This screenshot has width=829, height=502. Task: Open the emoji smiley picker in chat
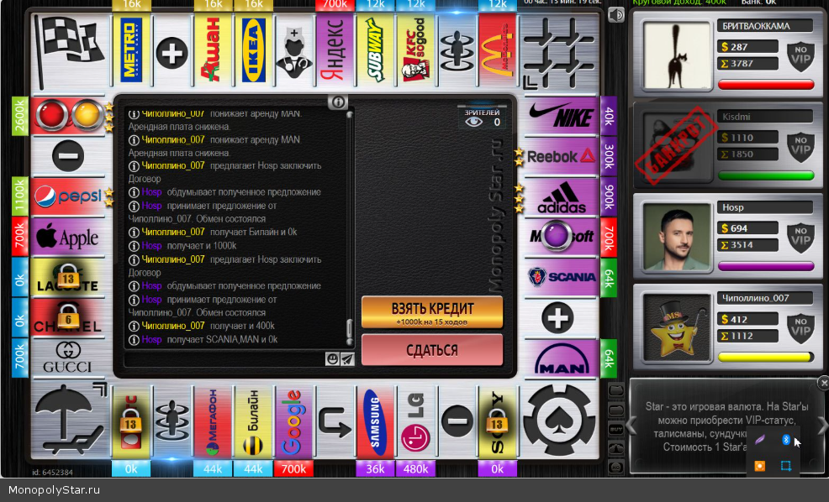(332, 359)
